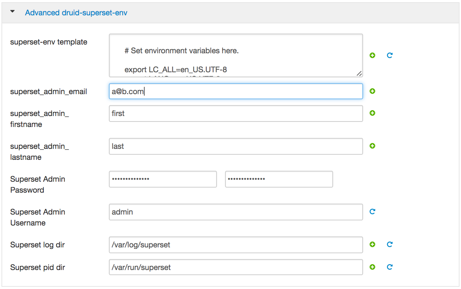
Task: Click blue undo icon beside Superset Admin Username
Action: click(x=372, y=212)
